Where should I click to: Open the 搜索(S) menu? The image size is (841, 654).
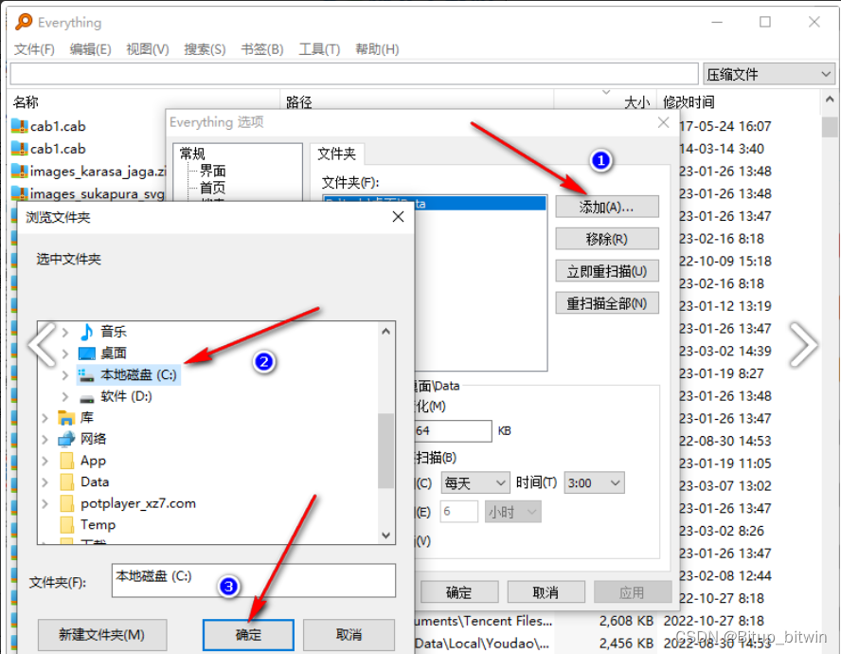tap(205, 49)
